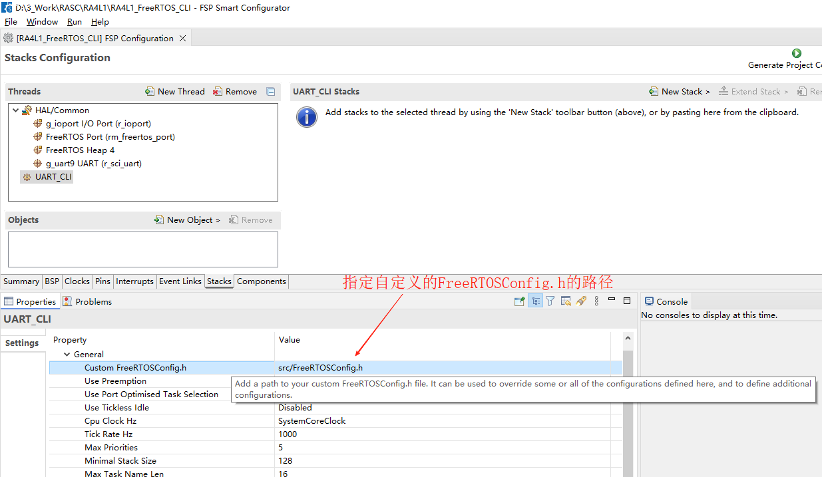The width and height of the screenshot is (822, 477).
Task: Switch to the Interrupts tab
Action: click(134, 281)
